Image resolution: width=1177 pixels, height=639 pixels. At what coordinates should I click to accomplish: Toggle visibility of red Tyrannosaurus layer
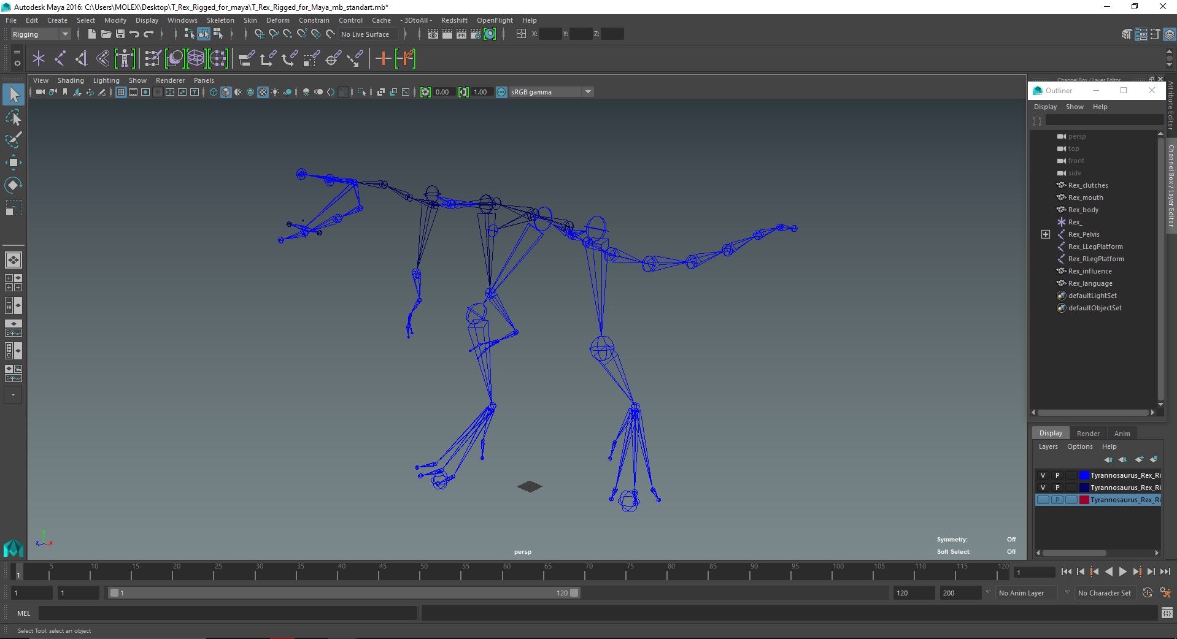pos(1043,500)
